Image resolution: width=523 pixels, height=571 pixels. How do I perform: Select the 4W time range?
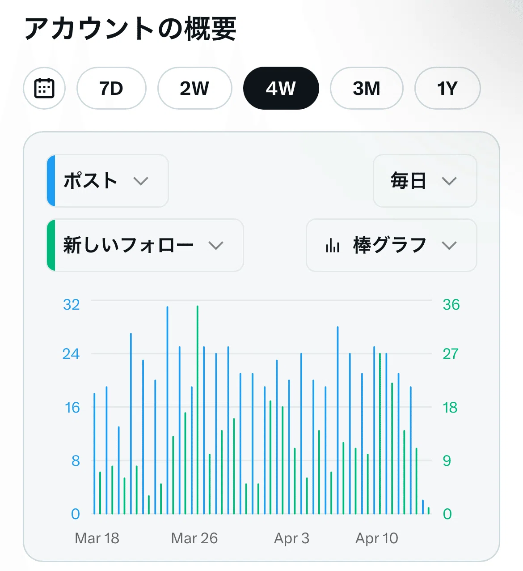pos(281,88)
